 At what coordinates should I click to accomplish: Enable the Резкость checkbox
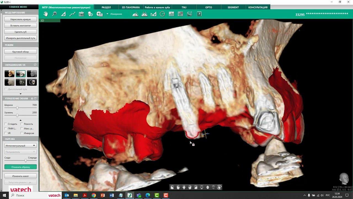[22, 124]
